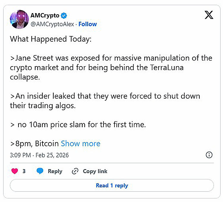Click the 3:09 PM Feb 25 timestamp
The height and width of the screenshot is (202, 223).
click(x=39, y=155)
